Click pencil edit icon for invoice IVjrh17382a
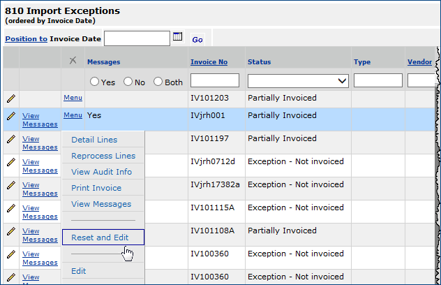441x285 pixels. click(x=11, y=185)
